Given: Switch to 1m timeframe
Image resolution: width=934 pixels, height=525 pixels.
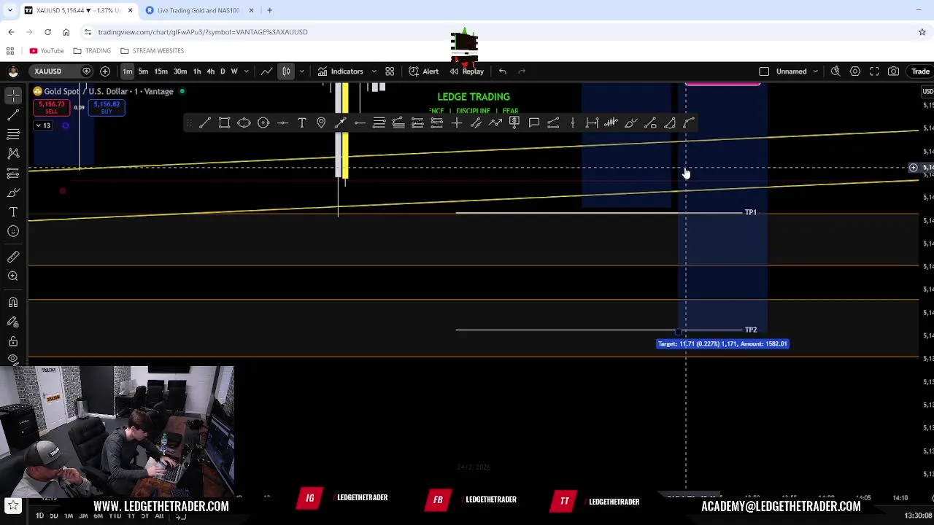Looking at the screenshot, I should click(127, 71).
